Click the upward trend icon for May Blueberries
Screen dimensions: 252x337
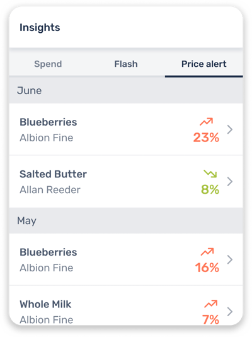[207, 252]
